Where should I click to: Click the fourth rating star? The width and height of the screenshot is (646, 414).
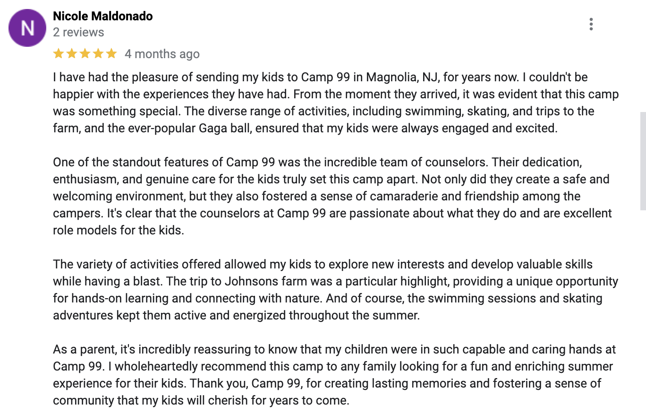[98, 53]
